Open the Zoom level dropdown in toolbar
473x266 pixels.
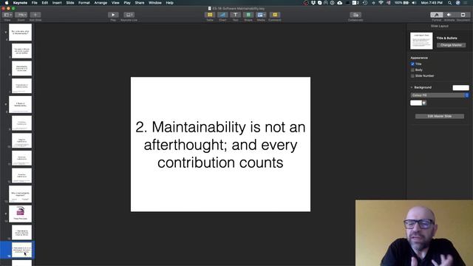pyautogui.click(x=21, y=15)
